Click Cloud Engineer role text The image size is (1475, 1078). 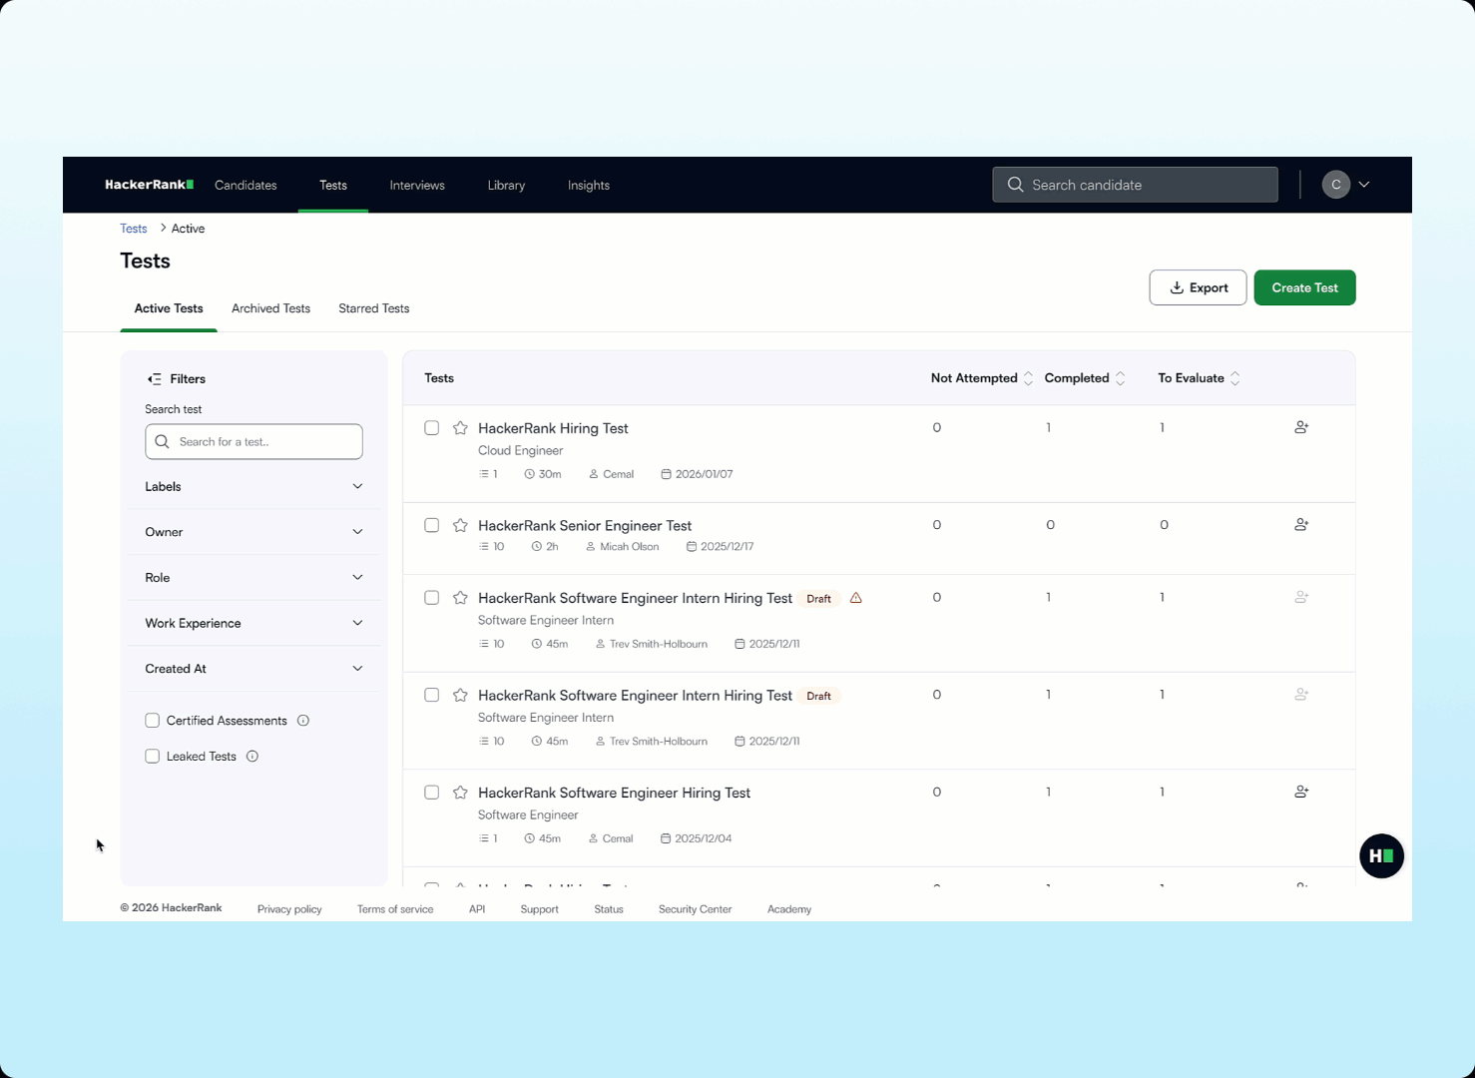[x=520, y=451]
